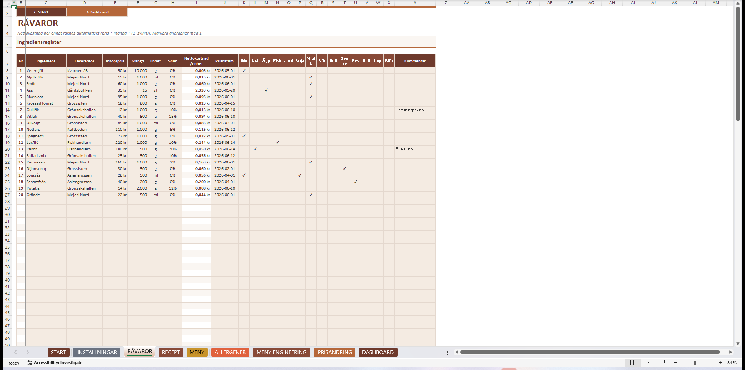Click the horizontal scrollbar thumb
The height and width of the screenshot is (370, 745).
590,352
